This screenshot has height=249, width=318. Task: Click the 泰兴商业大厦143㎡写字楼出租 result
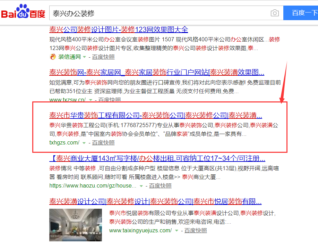157,158
